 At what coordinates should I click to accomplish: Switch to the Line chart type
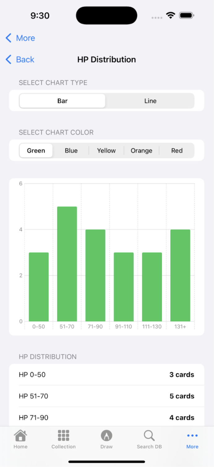pyautogui.click(x=150, y=101)
